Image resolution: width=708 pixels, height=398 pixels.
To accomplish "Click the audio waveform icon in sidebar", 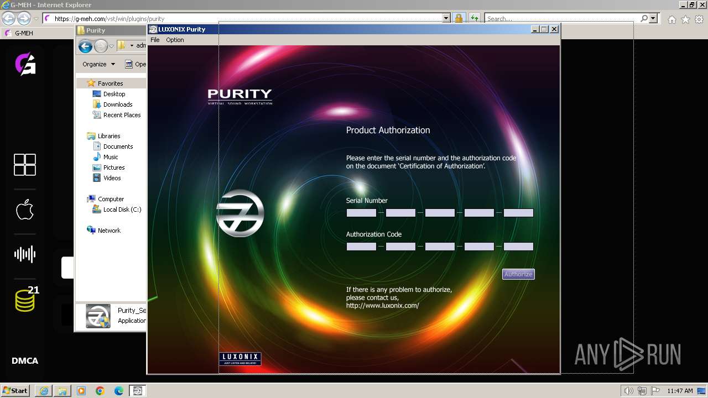I will coord(25,254).
